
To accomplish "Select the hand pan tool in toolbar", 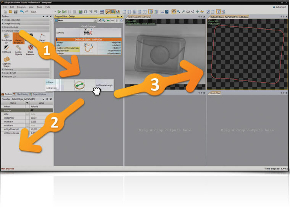I will coord(174,12).
